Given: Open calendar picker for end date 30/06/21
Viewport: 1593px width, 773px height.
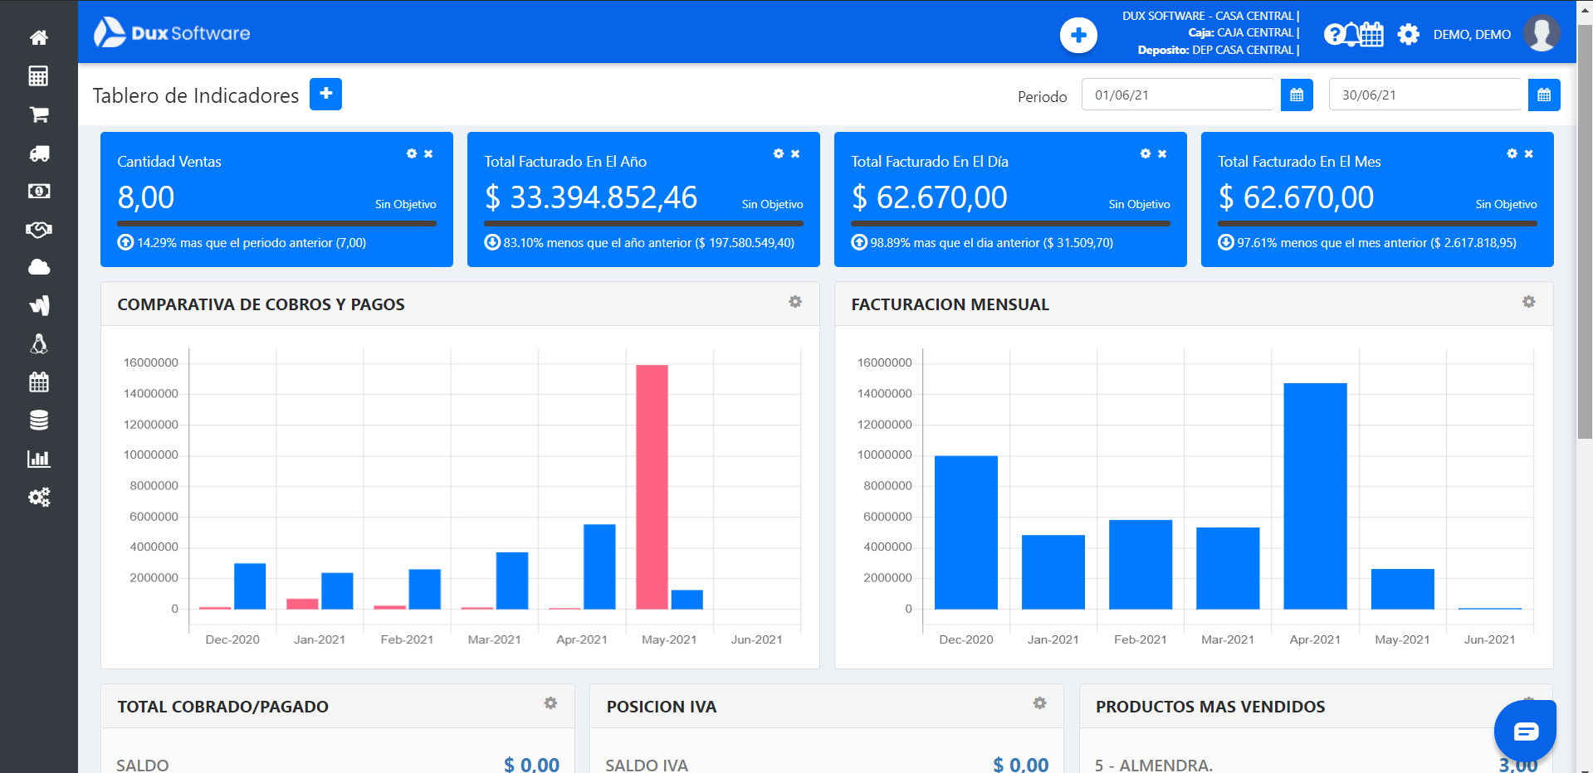Looking at the screenshot, I should [1544, 95].
